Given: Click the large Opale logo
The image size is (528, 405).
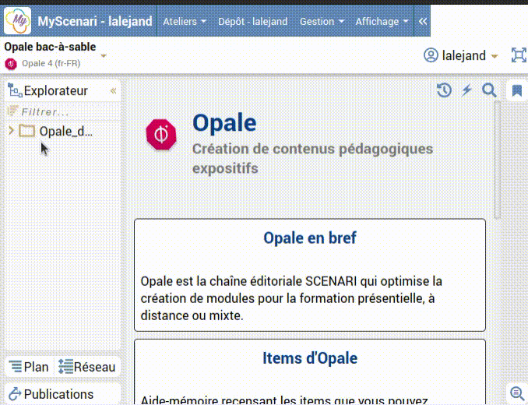Looking at the screenshot, I should point(161,134).
